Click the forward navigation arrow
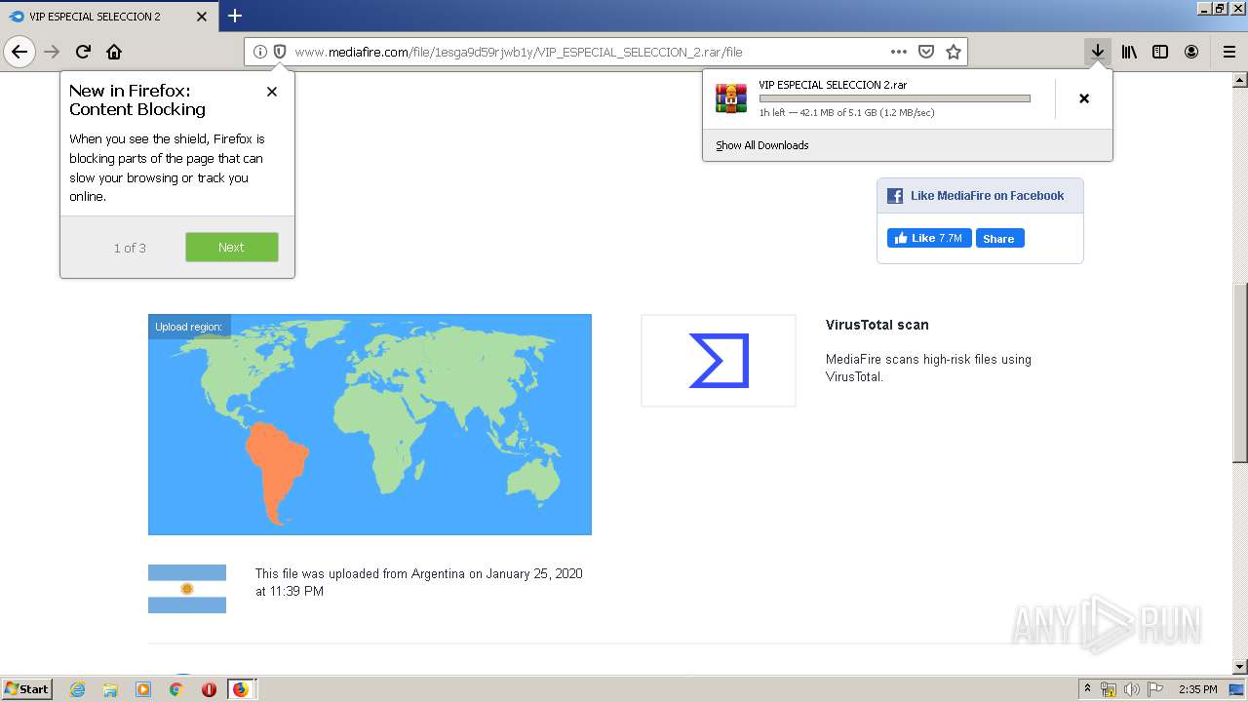The width and height of the screenshot is (1248, 702). click(x=53, y=52)
